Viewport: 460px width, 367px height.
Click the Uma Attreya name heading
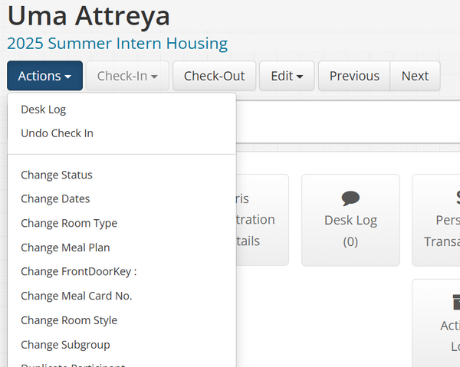(88, 15)
